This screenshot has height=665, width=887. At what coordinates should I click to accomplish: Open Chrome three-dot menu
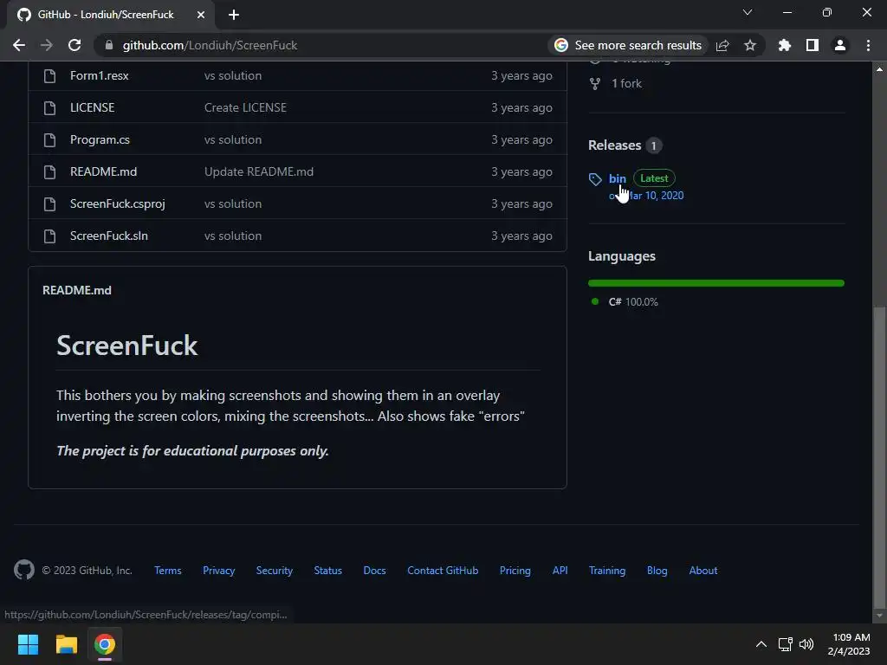coord(868,45)
